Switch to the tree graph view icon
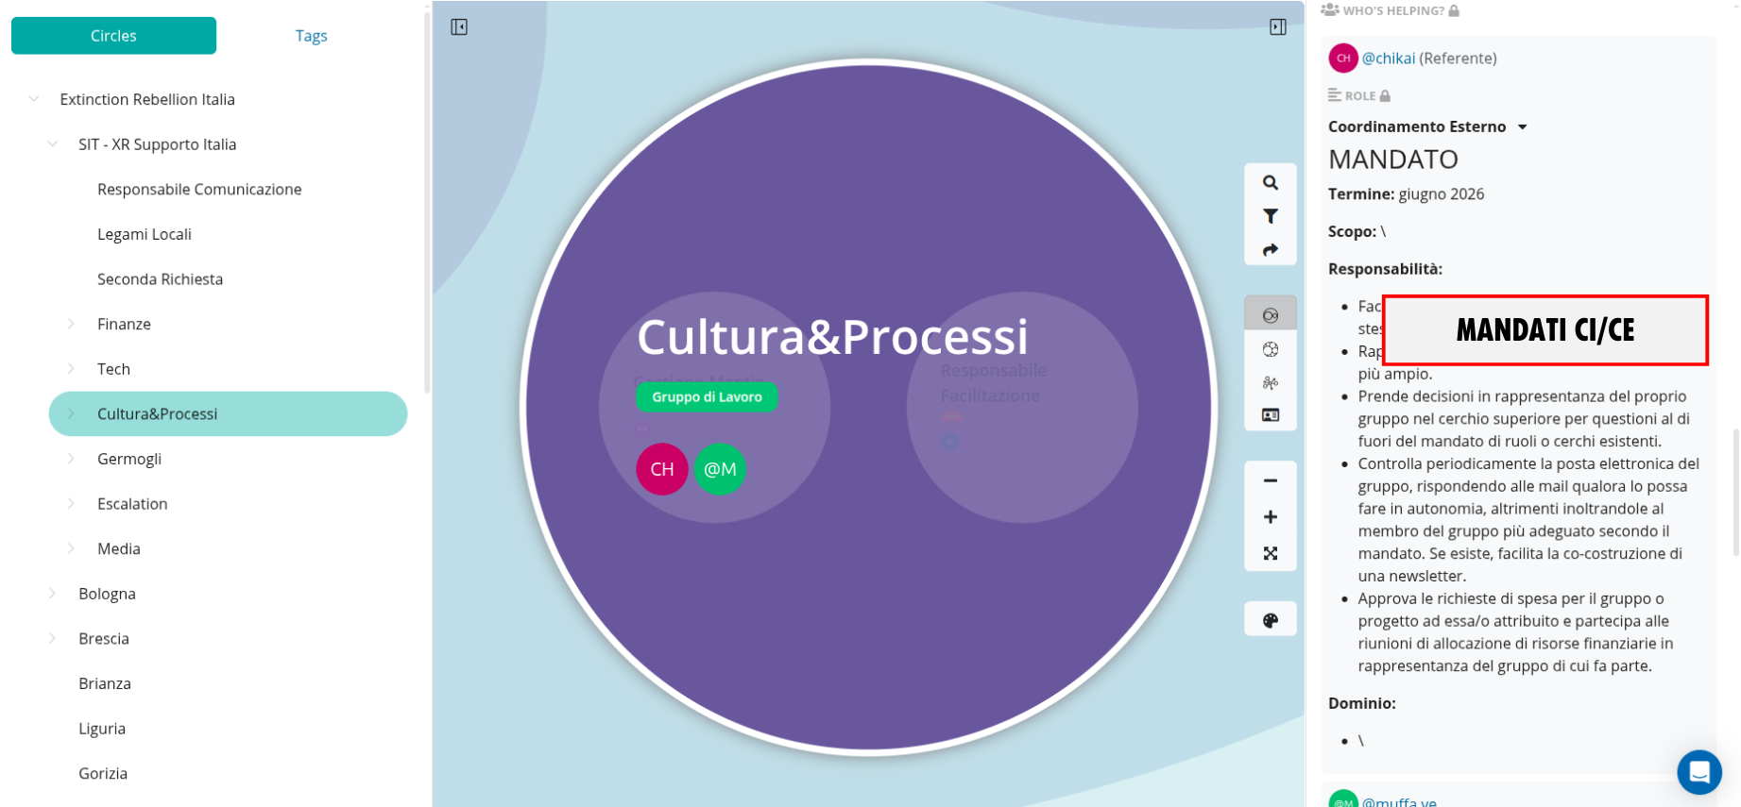 1271,382
